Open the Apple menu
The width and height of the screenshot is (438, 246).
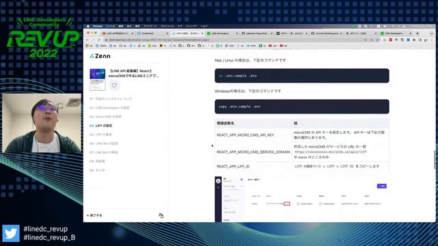coord(88,26)
